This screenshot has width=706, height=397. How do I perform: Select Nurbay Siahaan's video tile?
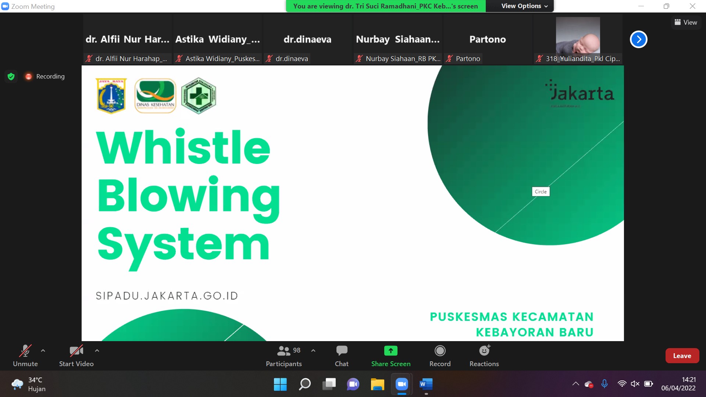pos(397,39)
